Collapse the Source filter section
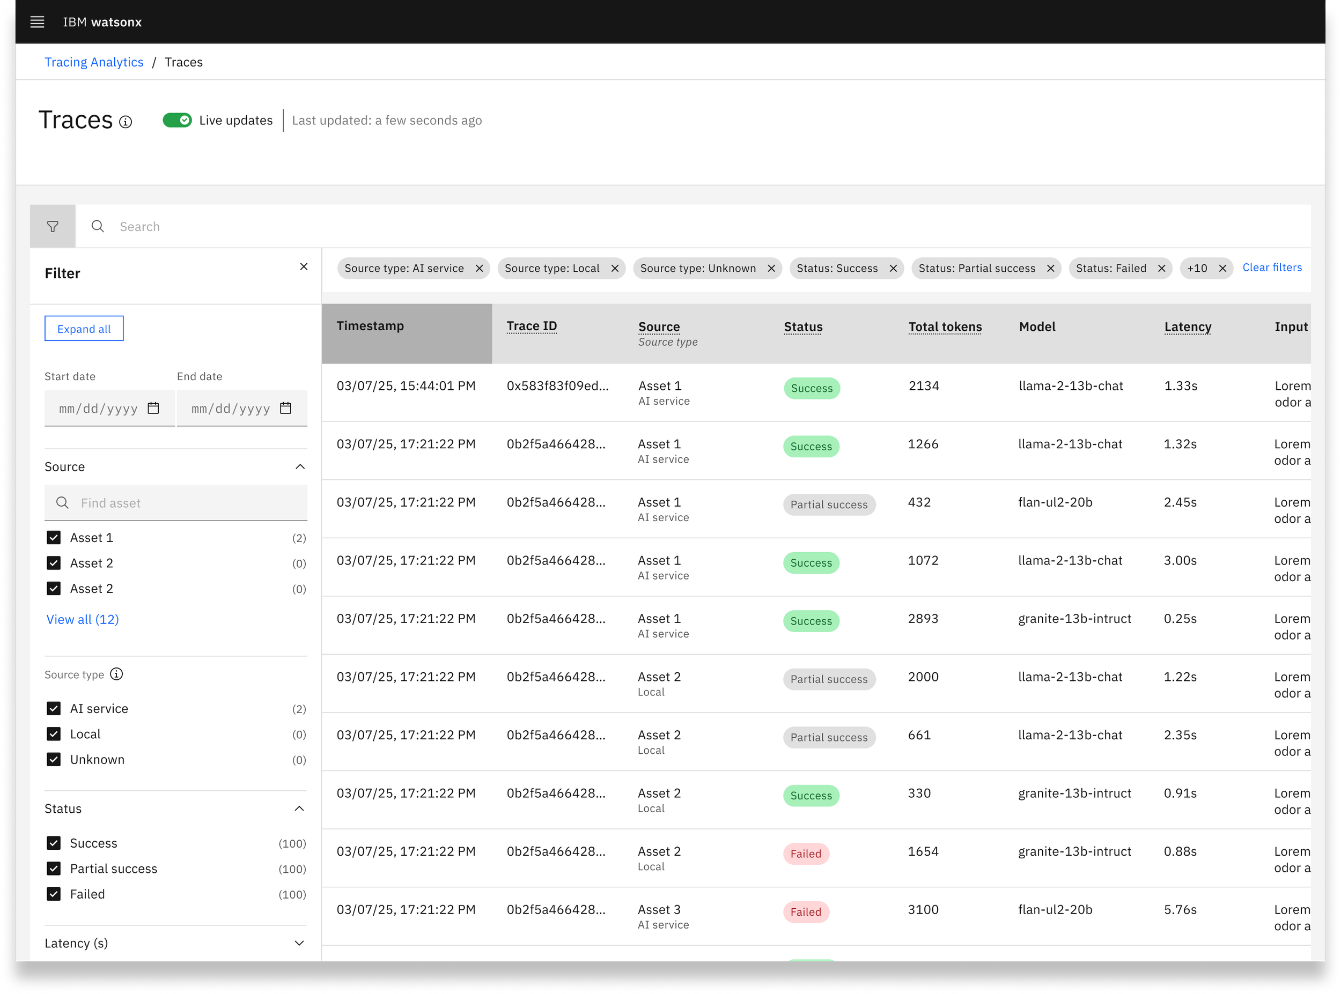 click(300, 468)
